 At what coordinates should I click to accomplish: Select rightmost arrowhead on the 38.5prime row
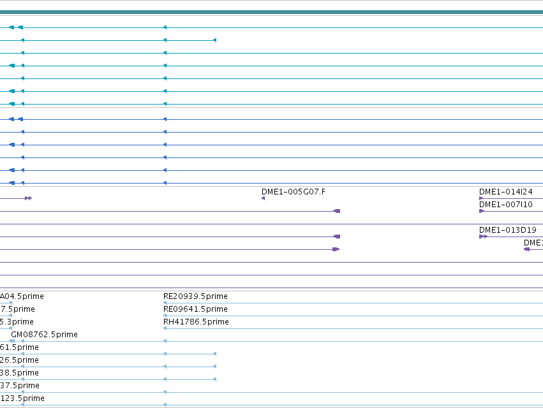[x=214, y=379]
